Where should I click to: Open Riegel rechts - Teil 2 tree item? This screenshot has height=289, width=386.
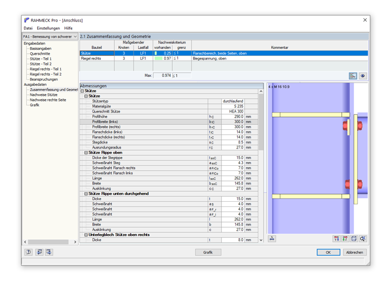46,74
